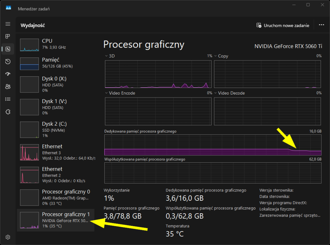Image resolution: width=330 pixels, height=245 pixels.
Task: Click the Task Manager app icon in title bar
Action: [x=9, y=8]
